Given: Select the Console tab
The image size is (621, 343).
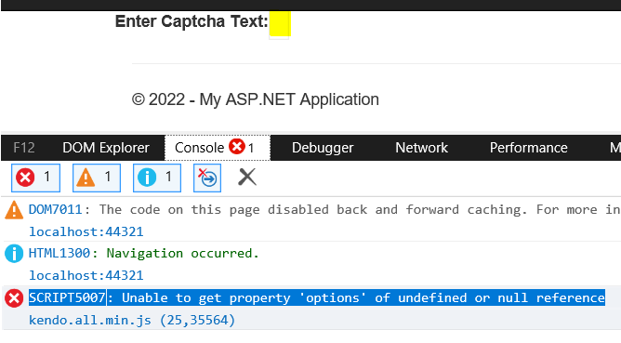Looking at the screenshot, I should [x=217, y=148].
